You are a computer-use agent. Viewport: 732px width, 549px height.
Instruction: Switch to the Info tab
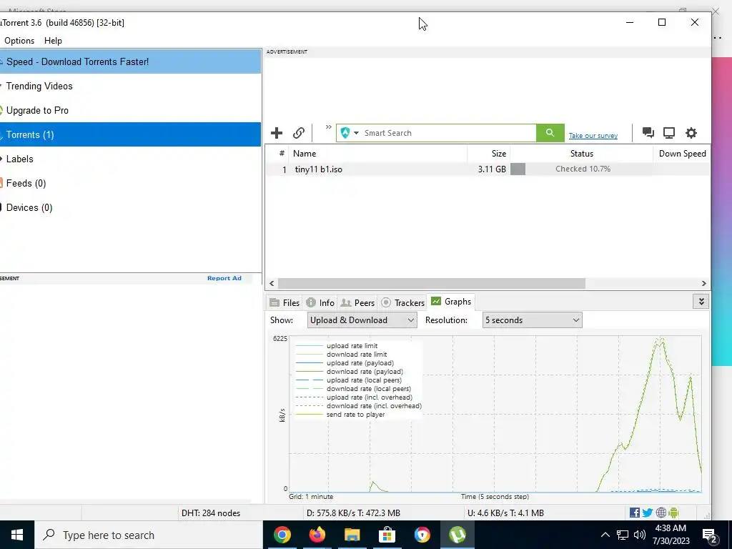pyautogui.click(x=320, y=302)
